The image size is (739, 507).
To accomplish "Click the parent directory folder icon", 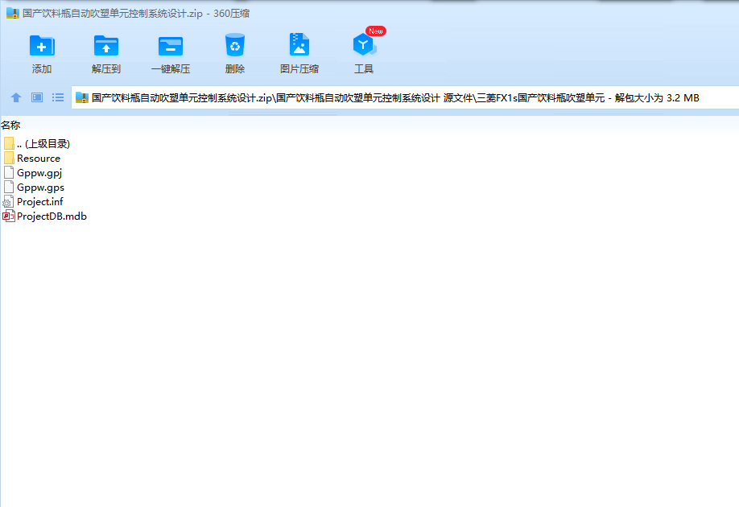I will coord(9,143).
